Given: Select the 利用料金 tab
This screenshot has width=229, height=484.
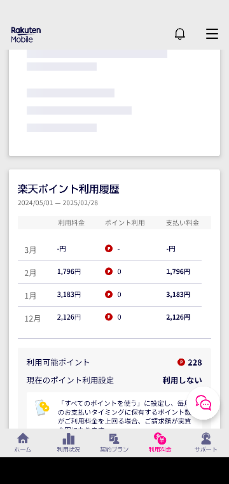Looking at the screenshot, I should 160,443.
